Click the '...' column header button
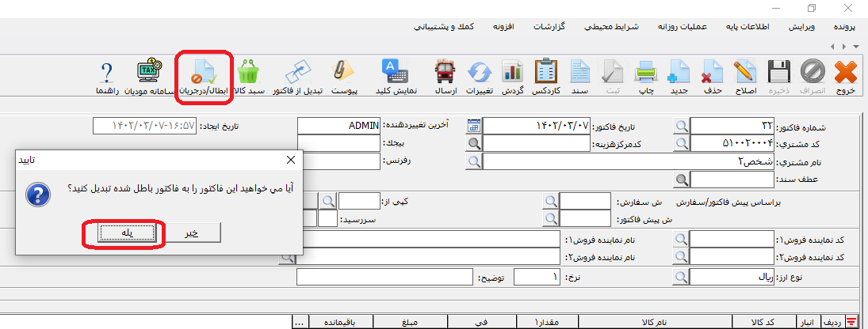The image size is (868, 329). pyautogui.click(x=300, y=322)
